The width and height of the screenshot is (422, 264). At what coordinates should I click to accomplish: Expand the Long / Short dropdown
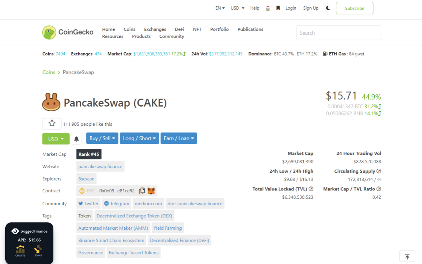(139, 138)
